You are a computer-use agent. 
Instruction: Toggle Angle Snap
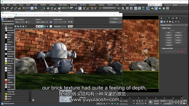[x=88, y=8]
